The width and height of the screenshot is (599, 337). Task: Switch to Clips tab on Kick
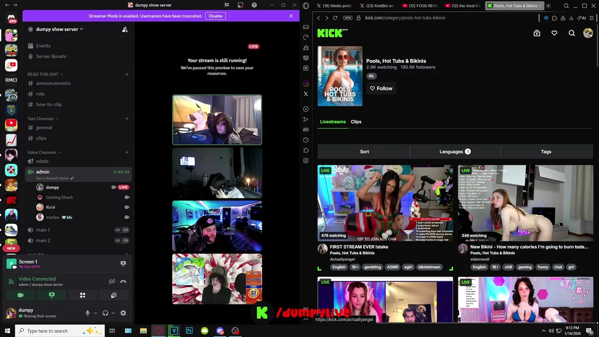click(x=356, y=122)
